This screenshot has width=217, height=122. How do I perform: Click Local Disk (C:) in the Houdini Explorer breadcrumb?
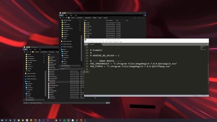(80, 18)
